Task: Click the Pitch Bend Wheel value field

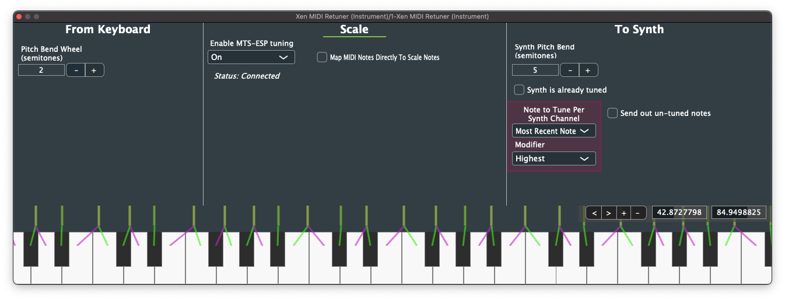Action: (x=41, y=70)
